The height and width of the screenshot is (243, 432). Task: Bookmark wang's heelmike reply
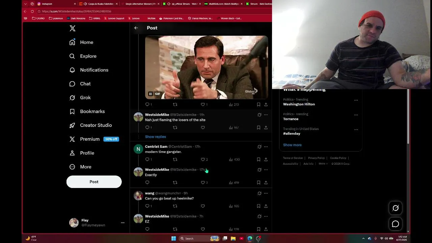[x=259, y=206]
